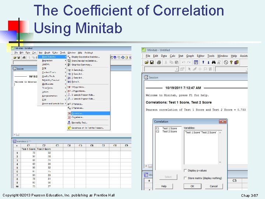Close the Correlation dialog
The width and height of the screenshot is (265, 199).
click(223, 122)
